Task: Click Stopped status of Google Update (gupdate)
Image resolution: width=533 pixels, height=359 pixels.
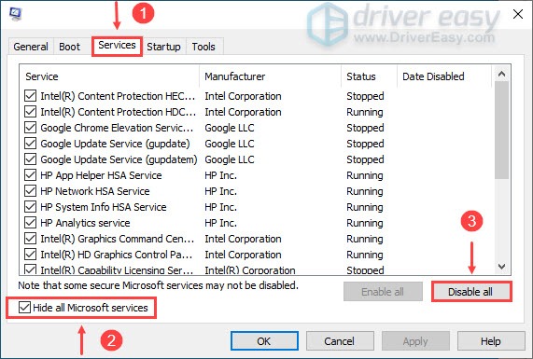Action: pyautogui.click(x=365, y=144)
